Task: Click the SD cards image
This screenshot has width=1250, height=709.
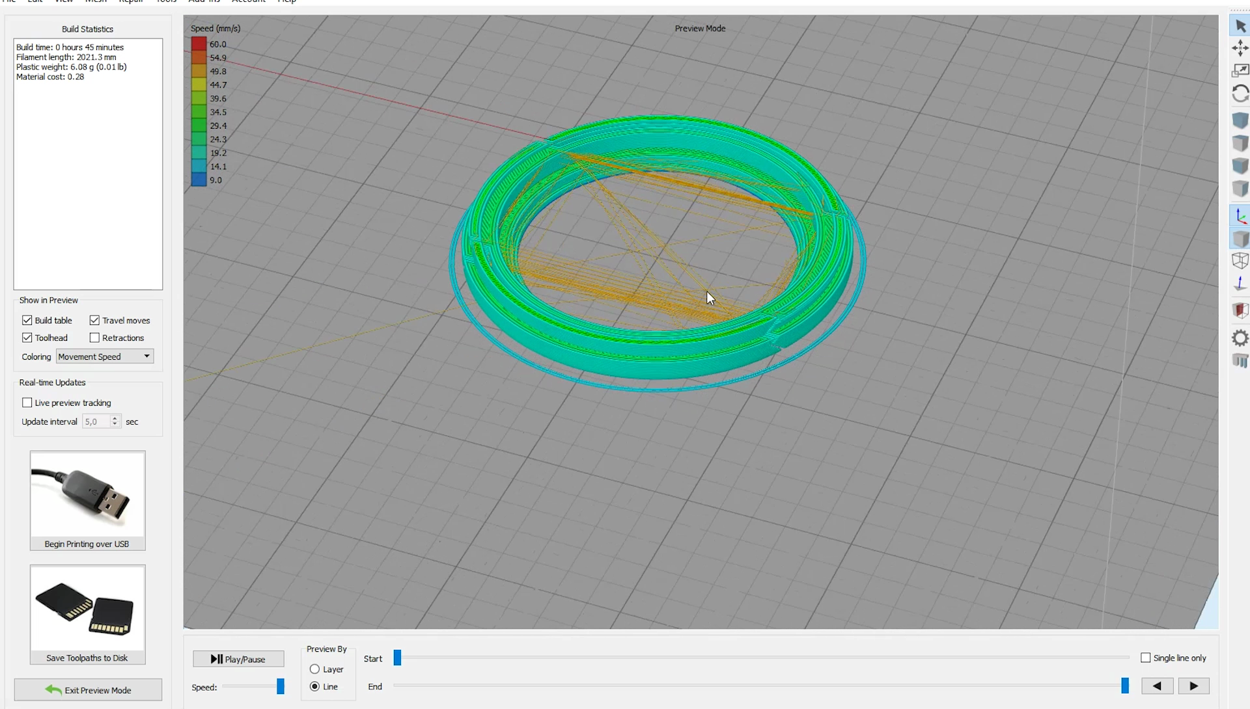Action: tap(87, 608)
